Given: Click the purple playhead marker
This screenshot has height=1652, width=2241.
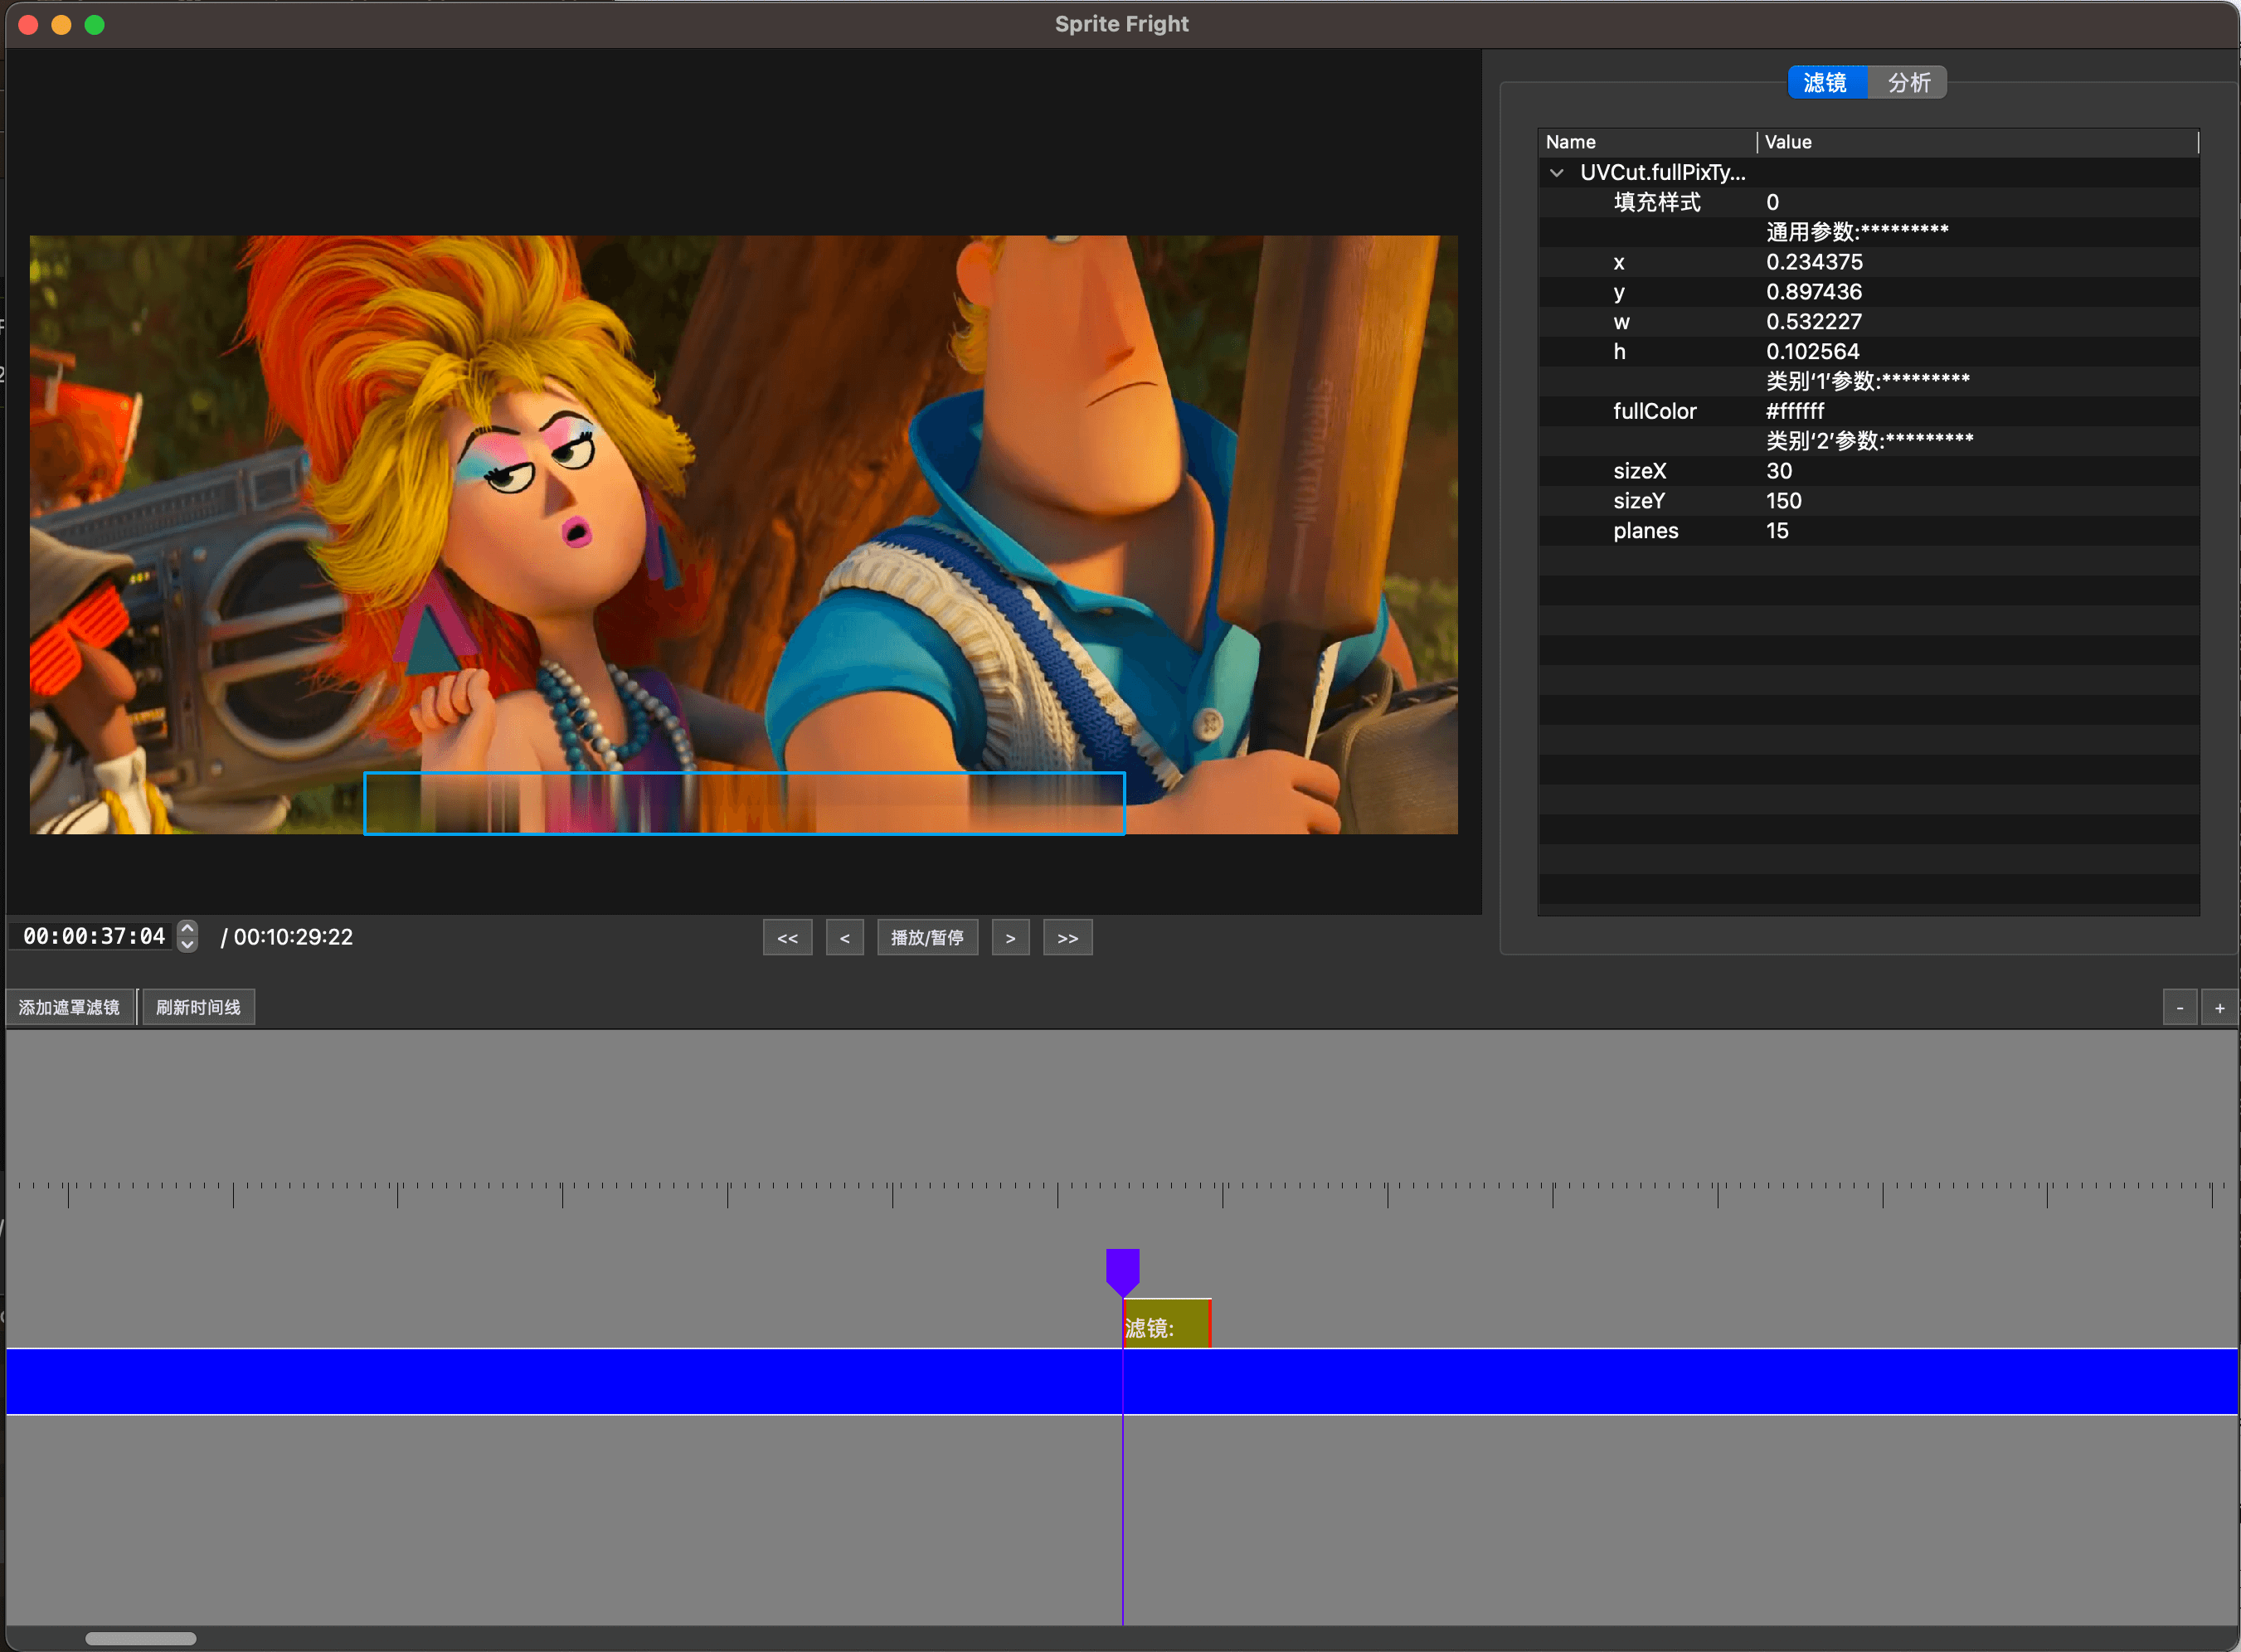Looking at the screenshot, I should click(1122, 1271).
